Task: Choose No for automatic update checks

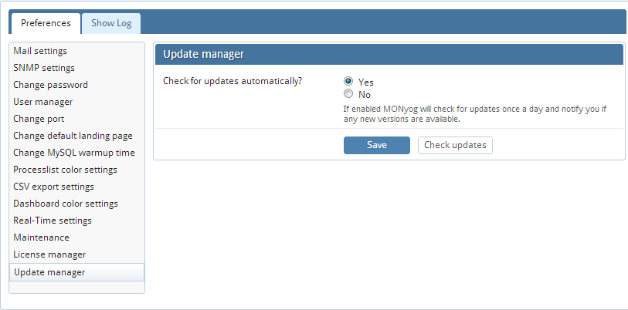Action: (x=348, y=94)
